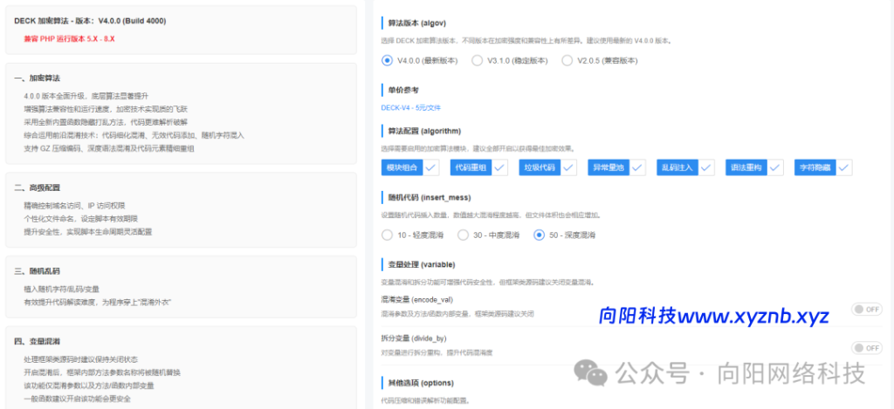This screenshot has height=409, width=894.
Task: Select the V3.1.0 (稳定版本) radio option
Action: 509,60
